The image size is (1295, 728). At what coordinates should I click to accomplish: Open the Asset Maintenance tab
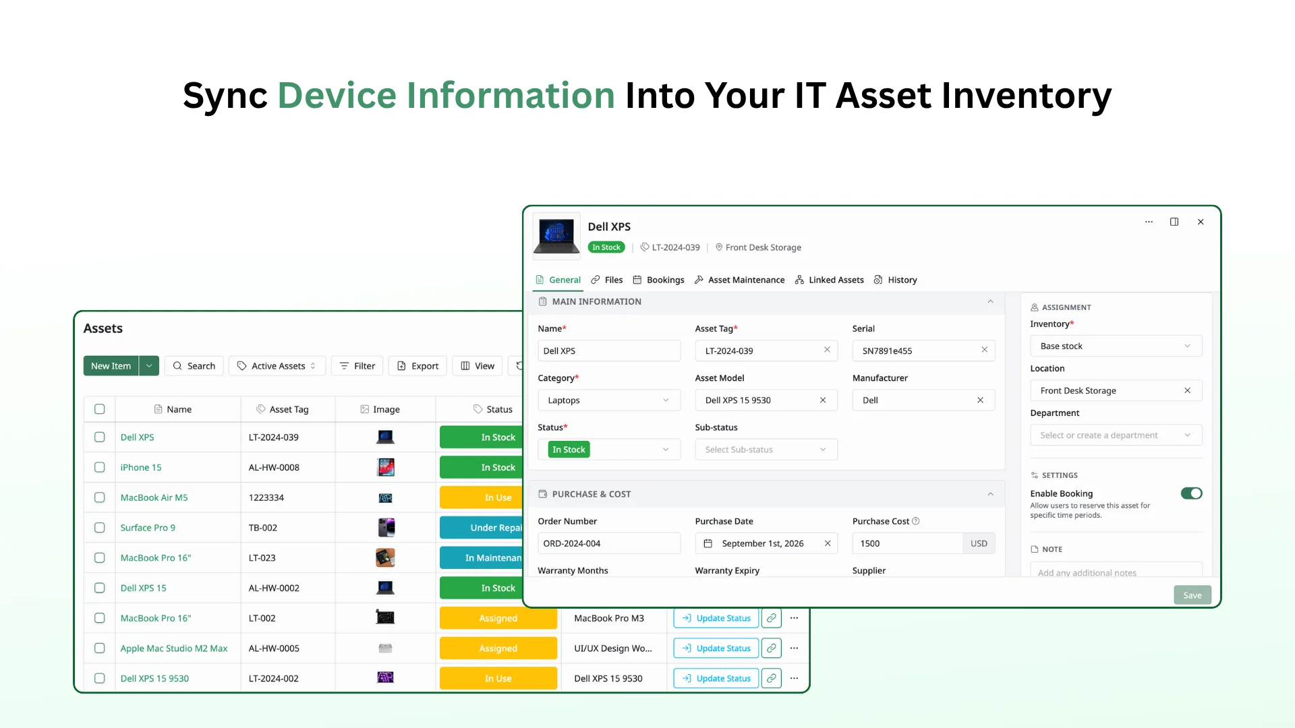point(739,280)
